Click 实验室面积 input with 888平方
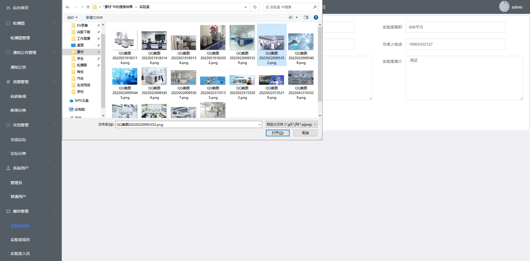The width and height of the screenshot is (530, 261). pos(456,27)
